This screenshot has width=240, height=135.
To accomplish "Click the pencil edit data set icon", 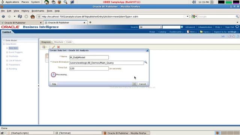I will (53, 47).
